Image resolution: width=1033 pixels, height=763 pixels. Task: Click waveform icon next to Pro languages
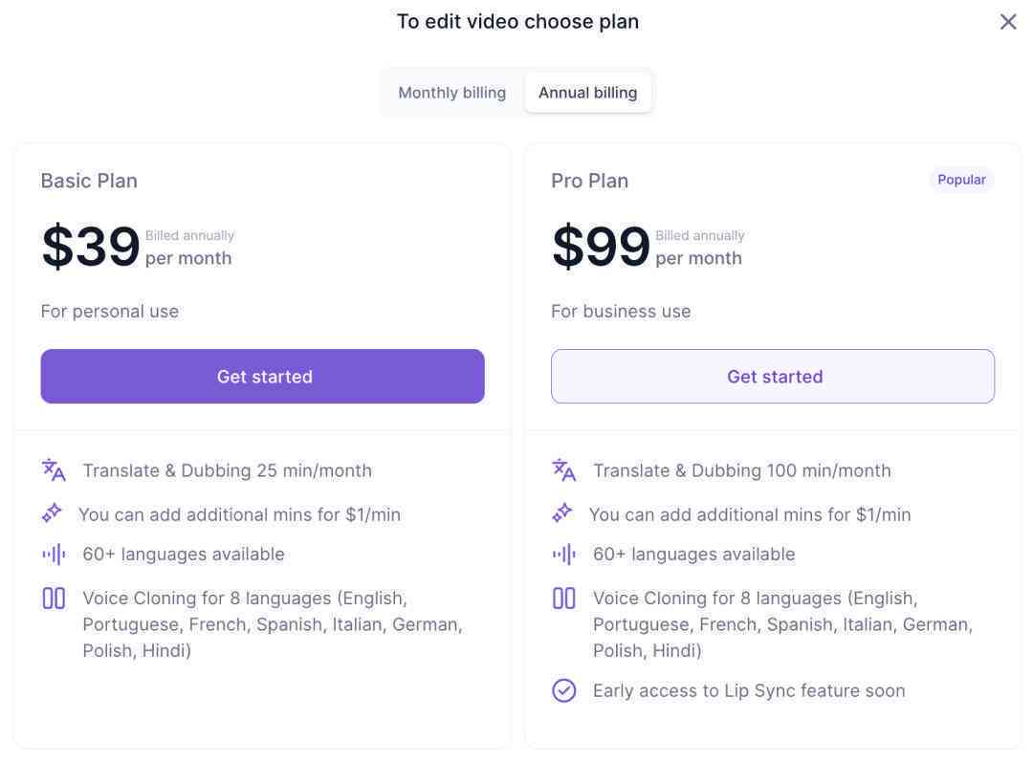[x=564, y=555]
